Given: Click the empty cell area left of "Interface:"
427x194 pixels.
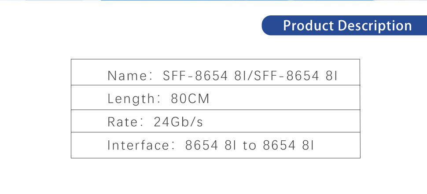Looking at the screenshot, I should (x=88, y=145).
